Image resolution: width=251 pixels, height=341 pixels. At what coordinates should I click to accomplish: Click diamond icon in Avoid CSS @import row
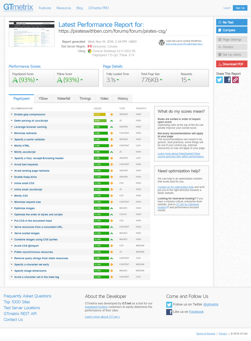pyautogui.click(x=112, y=246)
